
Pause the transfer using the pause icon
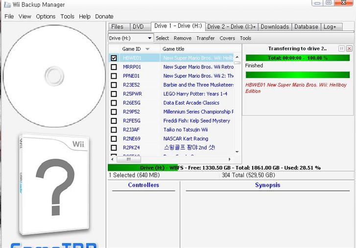point(342,48)
